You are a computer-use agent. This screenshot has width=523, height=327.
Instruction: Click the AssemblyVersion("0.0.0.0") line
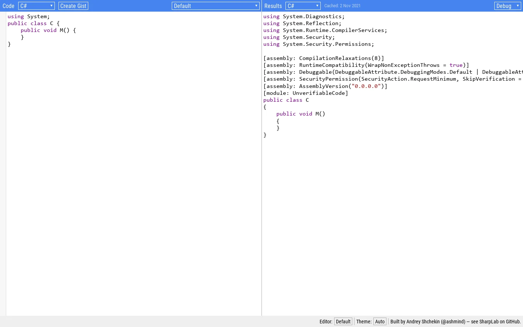tap(325, 86)
